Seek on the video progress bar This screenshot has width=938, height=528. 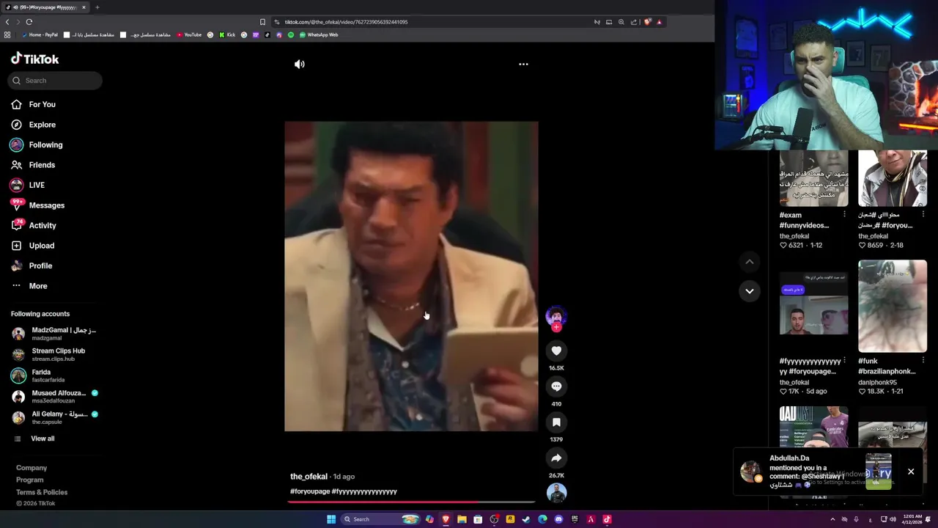(x=411, y=502)
